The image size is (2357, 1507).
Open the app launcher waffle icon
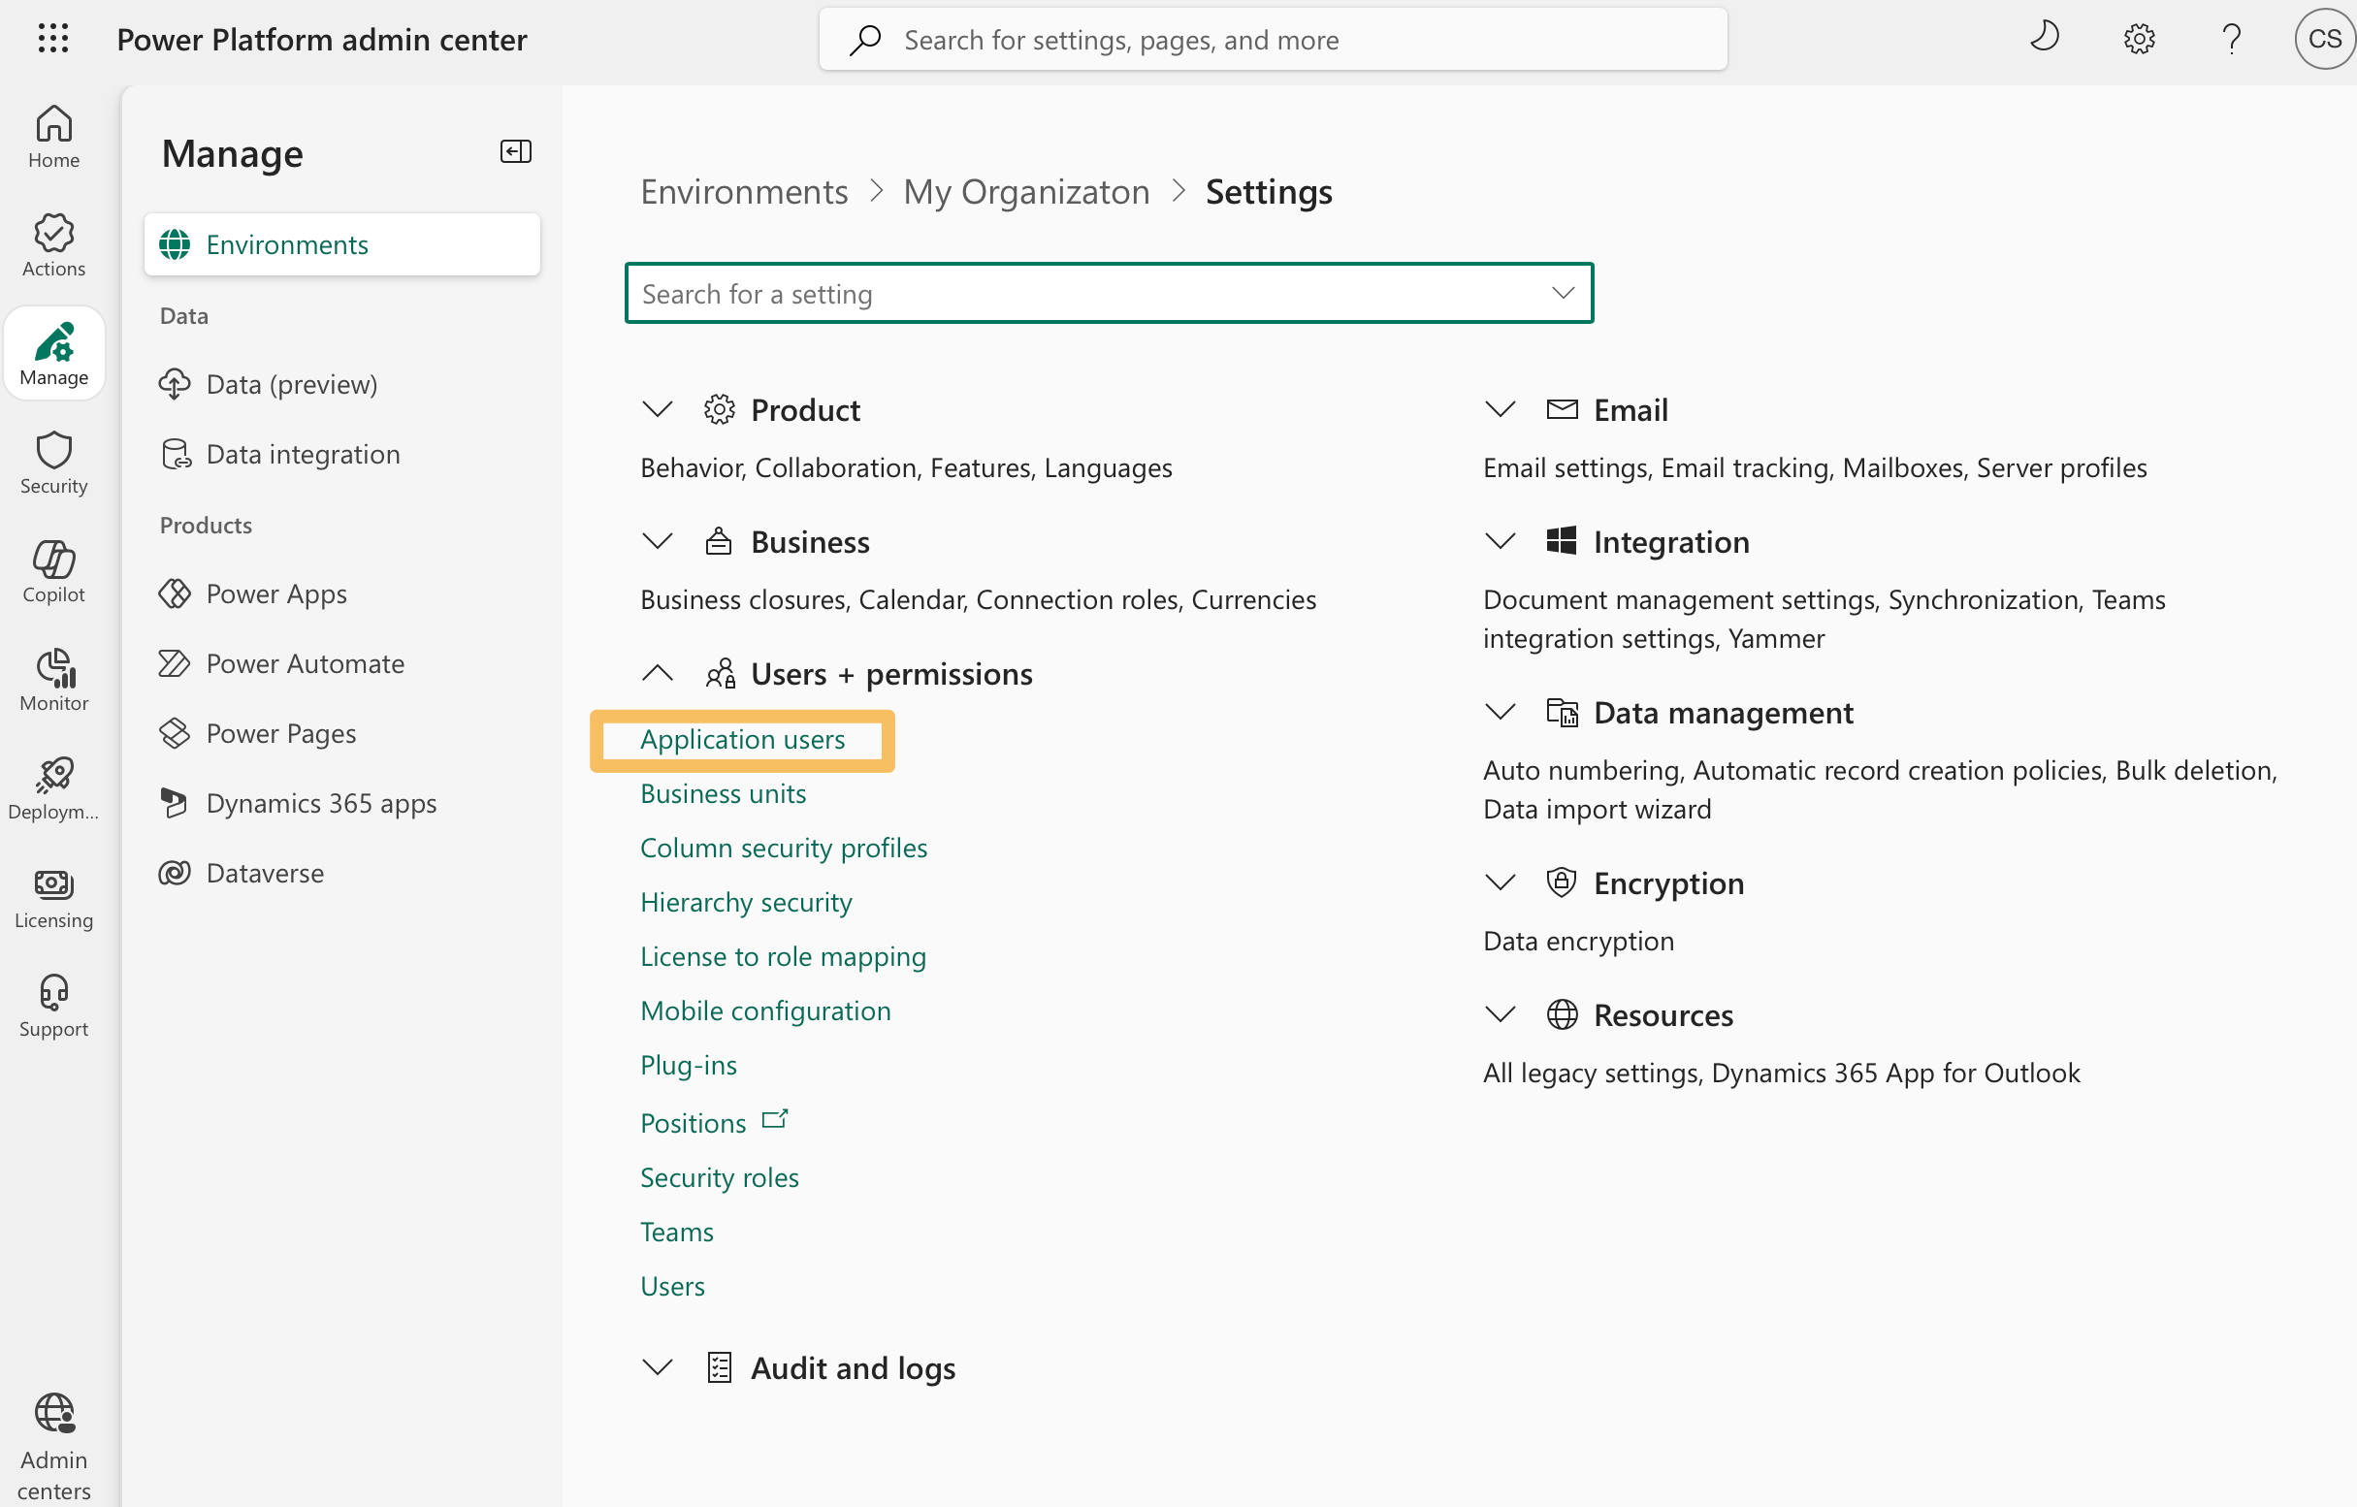[x=52, y=39]
